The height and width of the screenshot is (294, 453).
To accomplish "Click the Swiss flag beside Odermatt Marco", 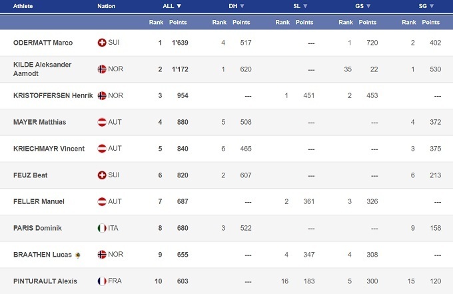I will pos(102,43).
